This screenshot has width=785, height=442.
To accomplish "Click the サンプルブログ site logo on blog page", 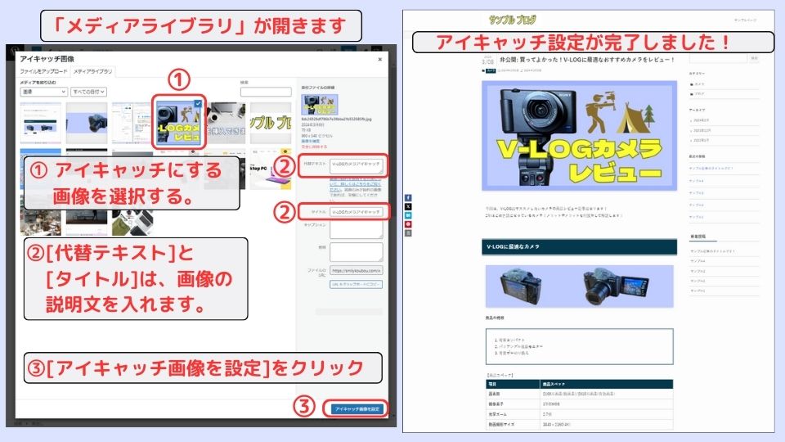I will (x=512, y=20).
